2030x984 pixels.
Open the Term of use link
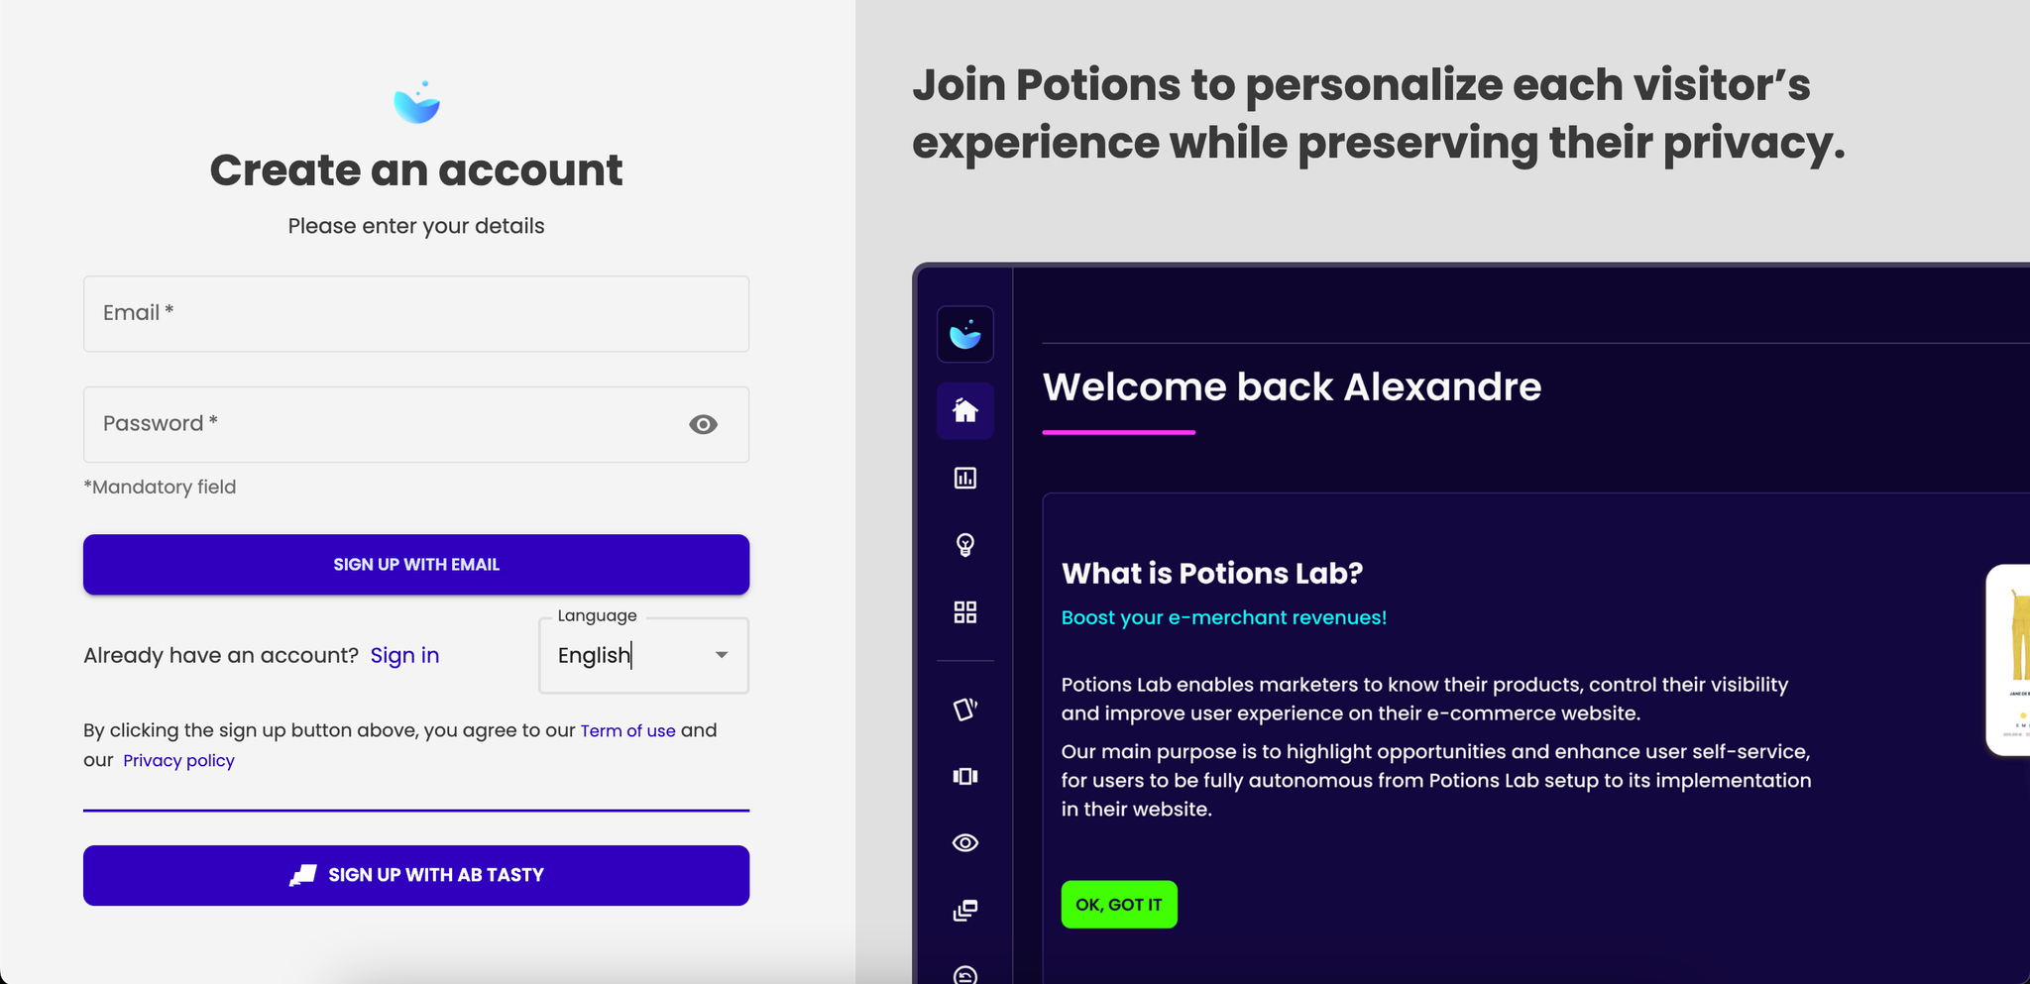coord(628,730)
